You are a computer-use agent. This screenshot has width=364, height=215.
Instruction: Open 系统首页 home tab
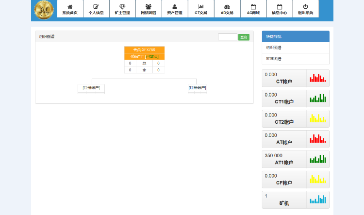[x=70, y=9]
